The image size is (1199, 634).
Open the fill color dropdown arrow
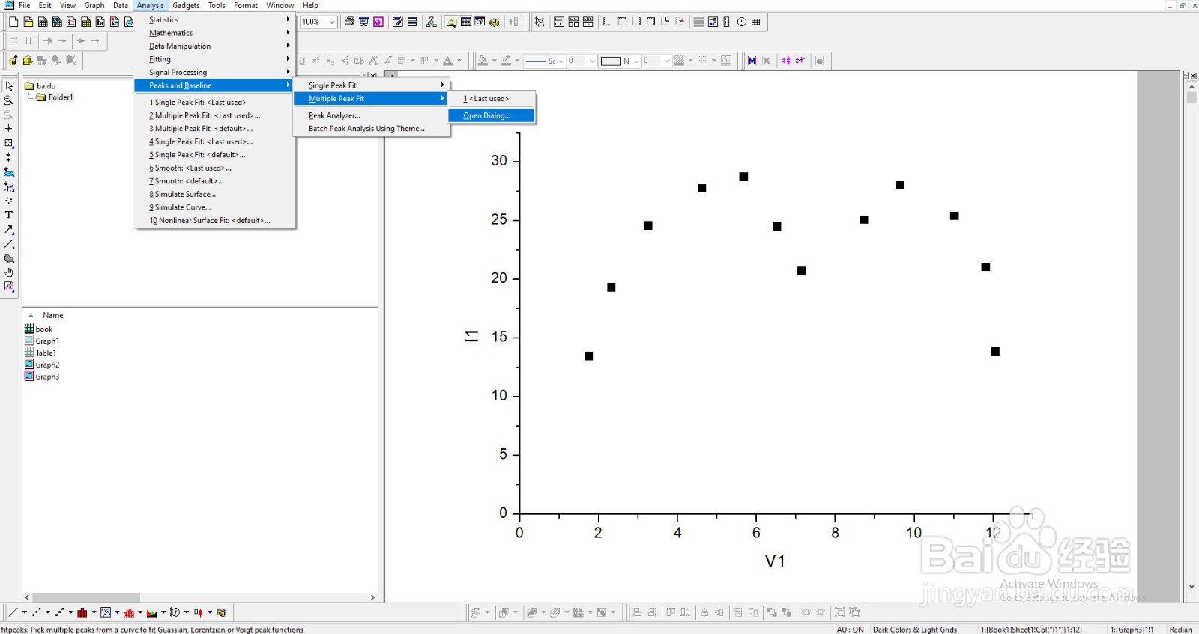[x=494, y=61]
